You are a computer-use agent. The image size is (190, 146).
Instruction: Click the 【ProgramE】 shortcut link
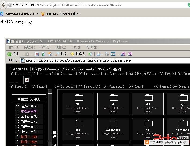(x=69, y=74)
